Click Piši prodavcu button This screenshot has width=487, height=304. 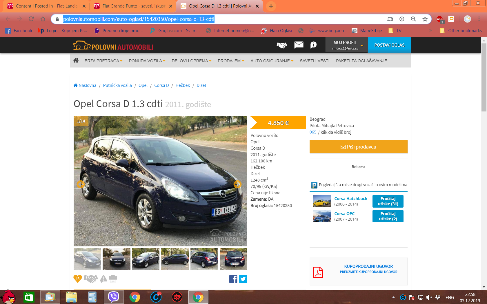359,147
